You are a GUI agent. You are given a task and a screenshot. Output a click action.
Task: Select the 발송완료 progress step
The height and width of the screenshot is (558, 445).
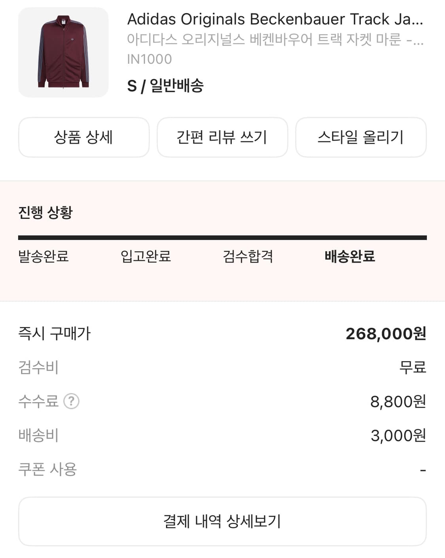pyautogui.click(x=44, y=256)
